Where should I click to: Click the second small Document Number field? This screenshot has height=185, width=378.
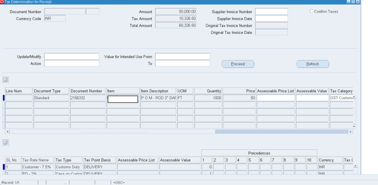[x=92, y=12]
